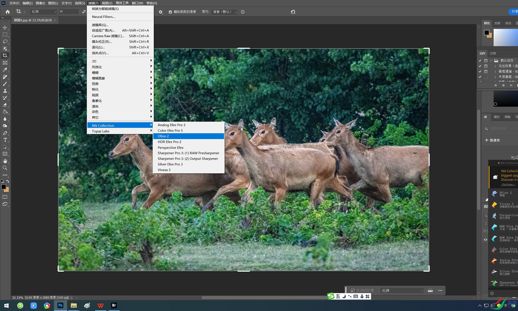This screenshot has width=518, height=311.
Task: Select the Eraser tool
Action: pos(5,105)
